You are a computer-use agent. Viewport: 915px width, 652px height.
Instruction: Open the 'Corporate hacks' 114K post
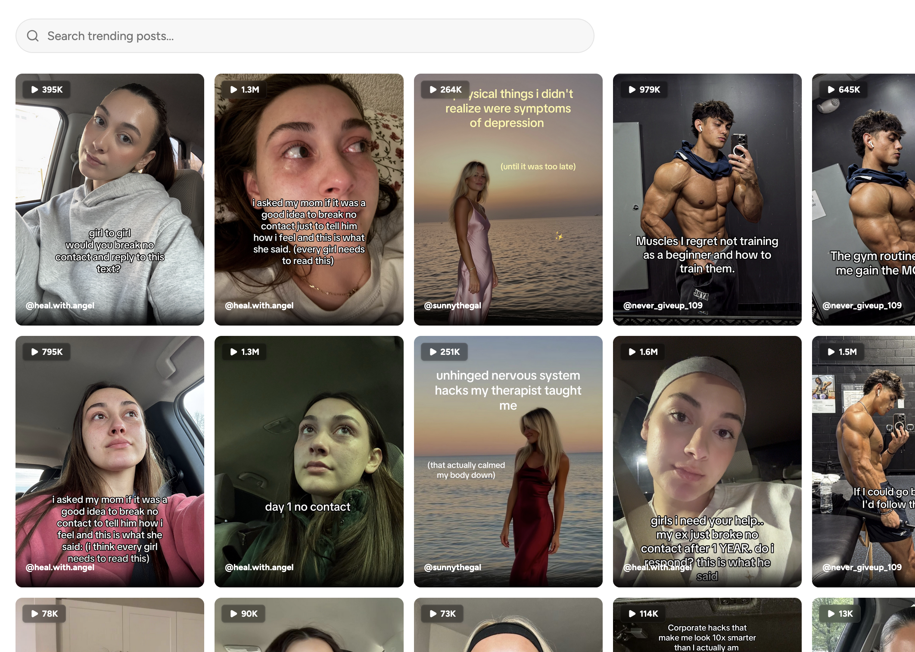pos(707,633)
